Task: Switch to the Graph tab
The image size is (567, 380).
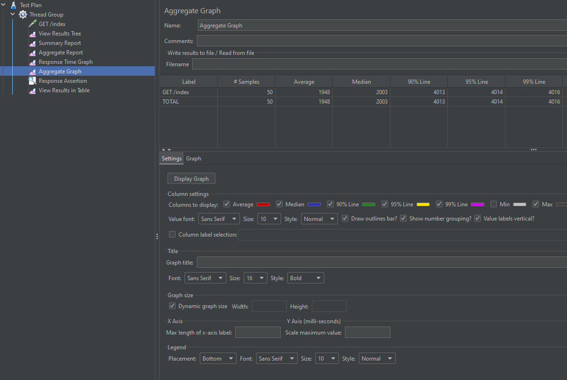Action: tap(194, 159)
